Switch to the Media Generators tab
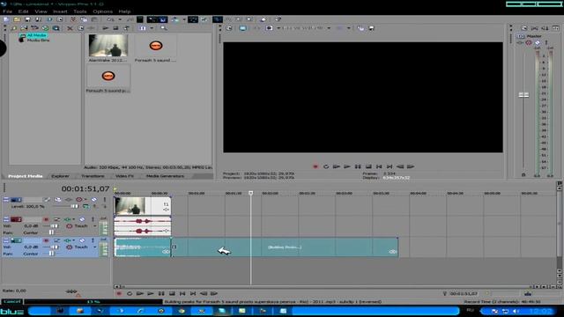The image size is (564, 317). click(x=165, y=176)
